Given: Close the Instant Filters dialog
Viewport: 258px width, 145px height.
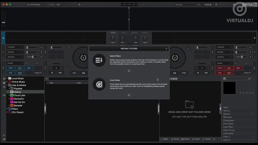Looking at the screenshot, I should [166, 49].
